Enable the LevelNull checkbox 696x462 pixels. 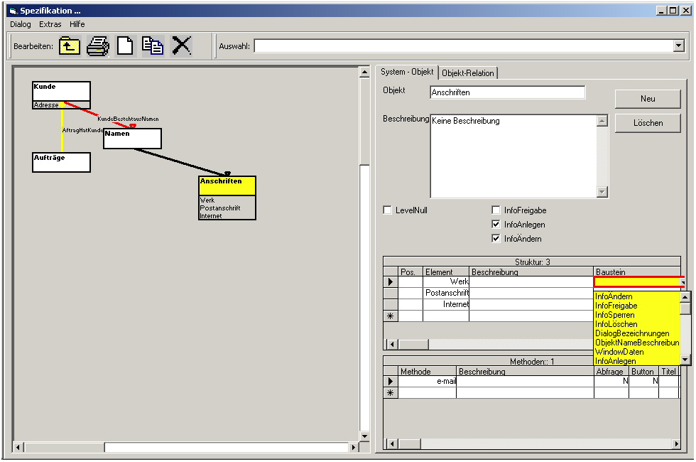[388, 210]
